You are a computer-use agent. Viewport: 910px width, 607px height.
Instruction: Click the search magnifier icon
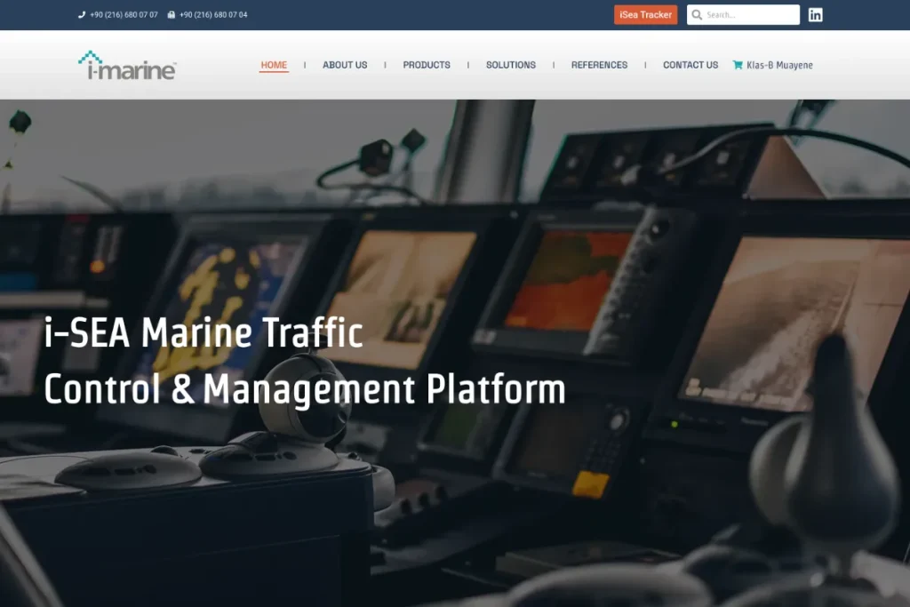point(697,15)
